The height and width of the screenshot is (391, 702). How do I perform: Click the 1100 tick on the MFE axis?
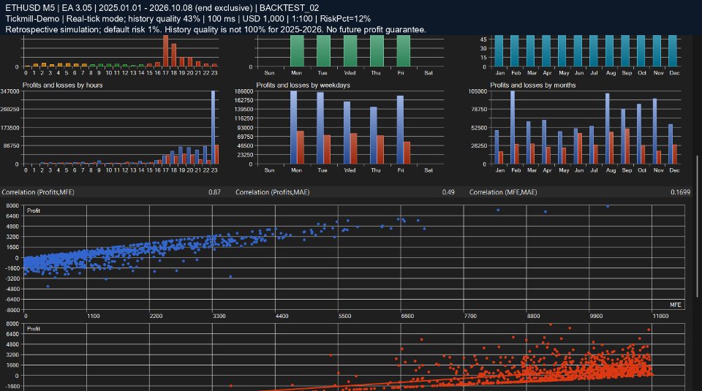(93, 316)
